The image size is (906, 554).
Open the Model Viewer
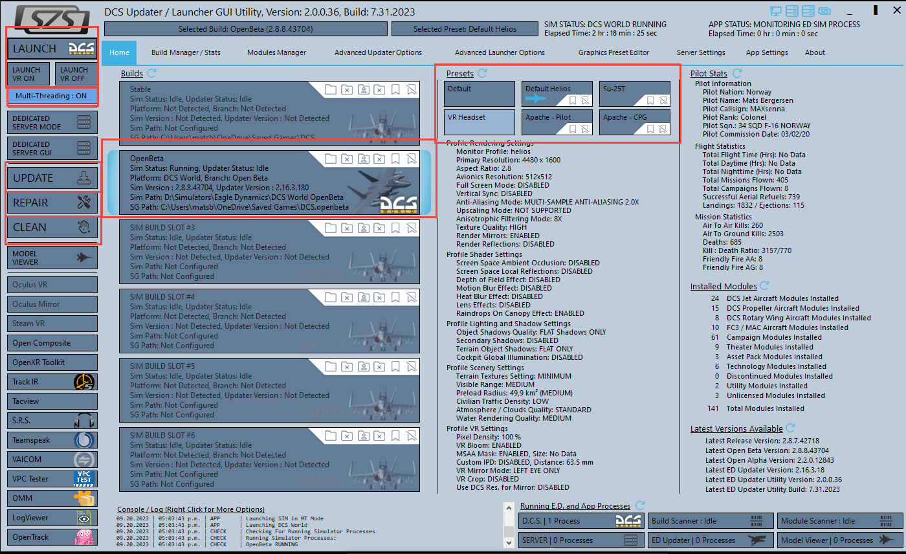tap(52, 258)
